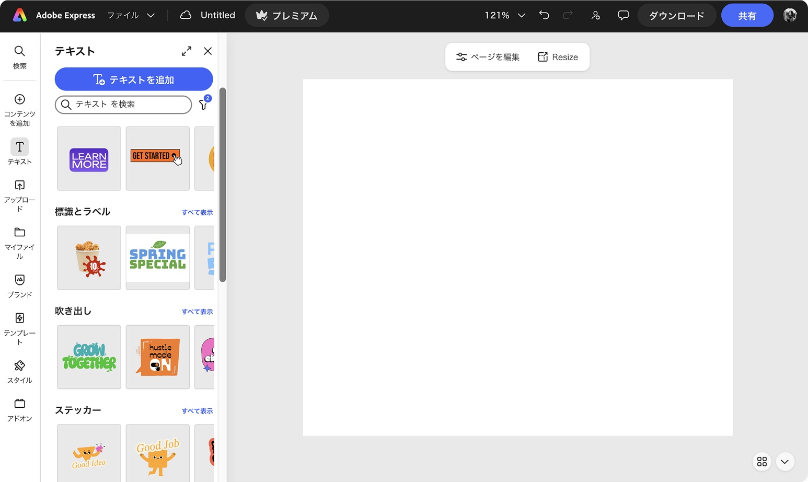Click the text panel vertical scrollbar

(x=223, y=185)
